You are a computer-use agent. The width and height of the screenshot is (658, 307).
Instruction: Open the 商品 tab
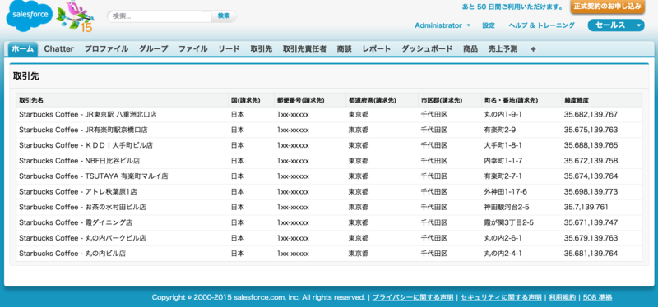[x=470, y=49]
